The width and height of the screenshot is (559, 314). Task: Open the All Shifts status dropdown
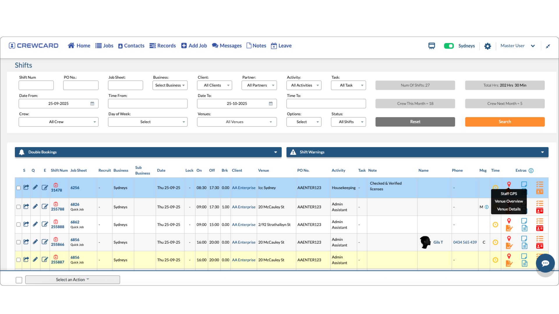coord(348,122)
